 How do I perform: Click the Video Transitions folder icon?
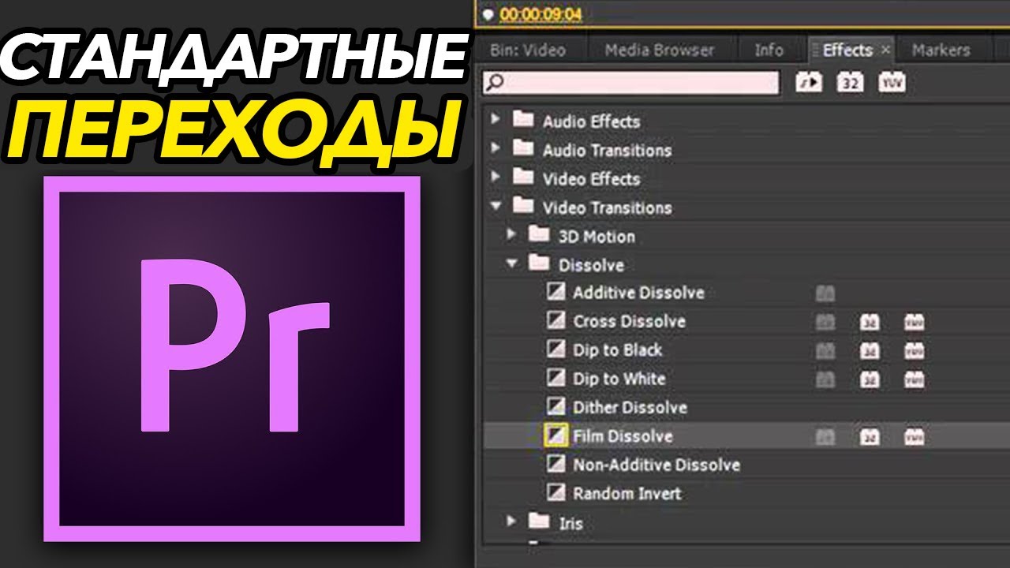tap(523, 205)
